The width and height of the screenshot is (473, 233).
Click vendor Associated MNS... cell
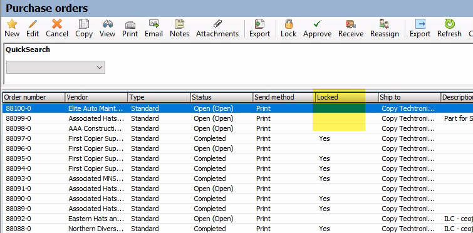(96, 179)
